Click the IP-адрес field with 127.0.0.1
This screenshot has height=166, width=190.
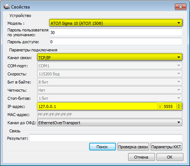pyautogui.click(x=96, y=106)
